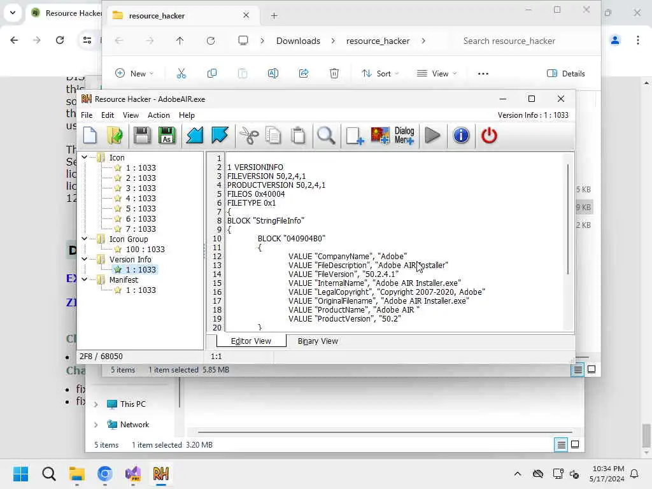This screenshot has height=489, width=652.
Task: Open the blue info icon
Action: point(461,136)
